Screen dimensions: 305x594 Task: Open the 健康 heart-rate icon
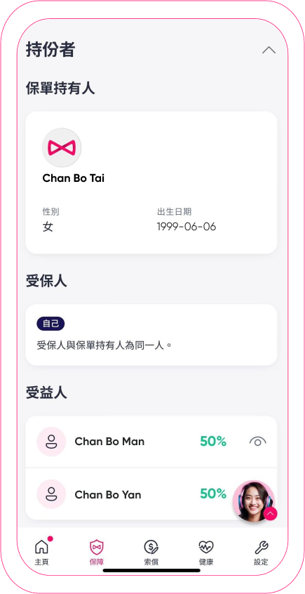(x=206, y=547)
